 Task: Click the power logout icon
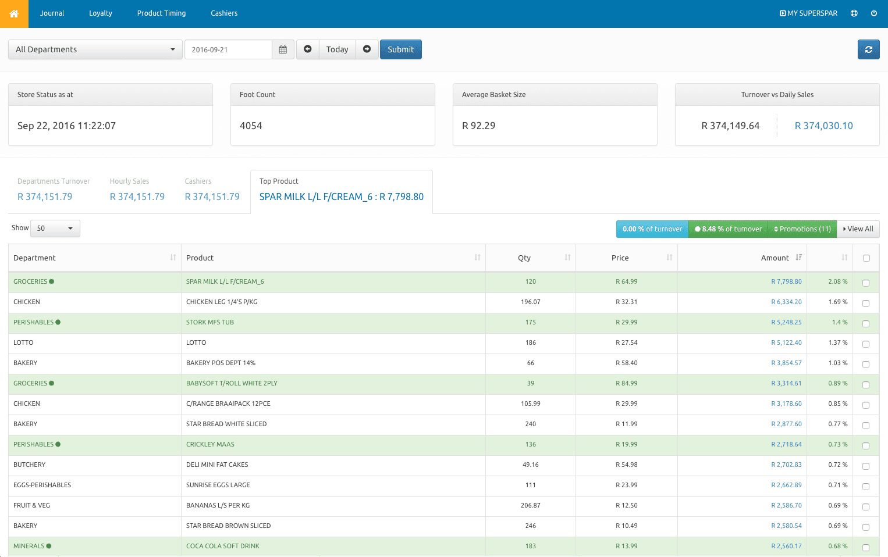[874, 13]
